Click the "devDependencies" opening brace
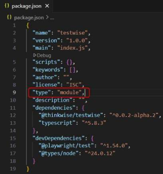 (92, 138)
